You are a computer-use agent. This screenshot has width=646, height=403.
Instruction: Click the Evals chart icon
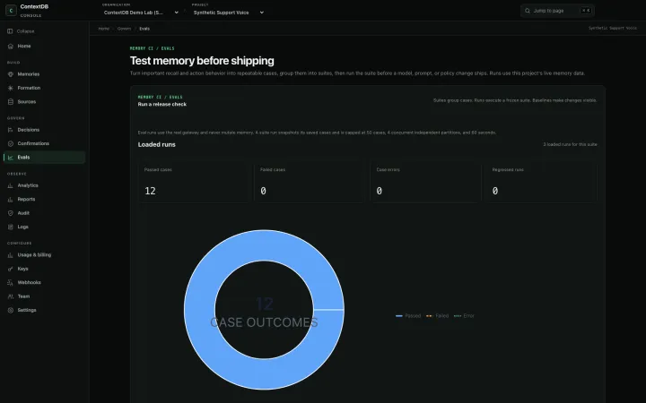point(10,158)
